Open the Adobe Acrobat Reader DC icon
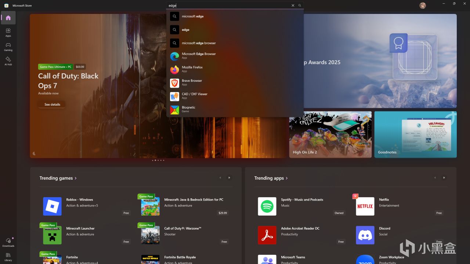Screen dimensions: 470x264 pos(267,235)
